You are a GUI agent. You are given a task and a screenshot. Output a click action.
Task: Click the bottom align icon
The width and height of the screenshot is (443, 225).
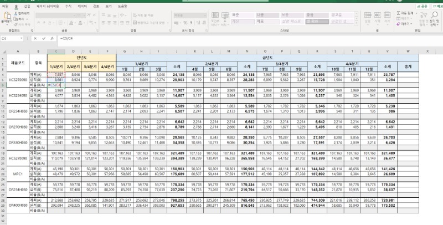(115, 16)
